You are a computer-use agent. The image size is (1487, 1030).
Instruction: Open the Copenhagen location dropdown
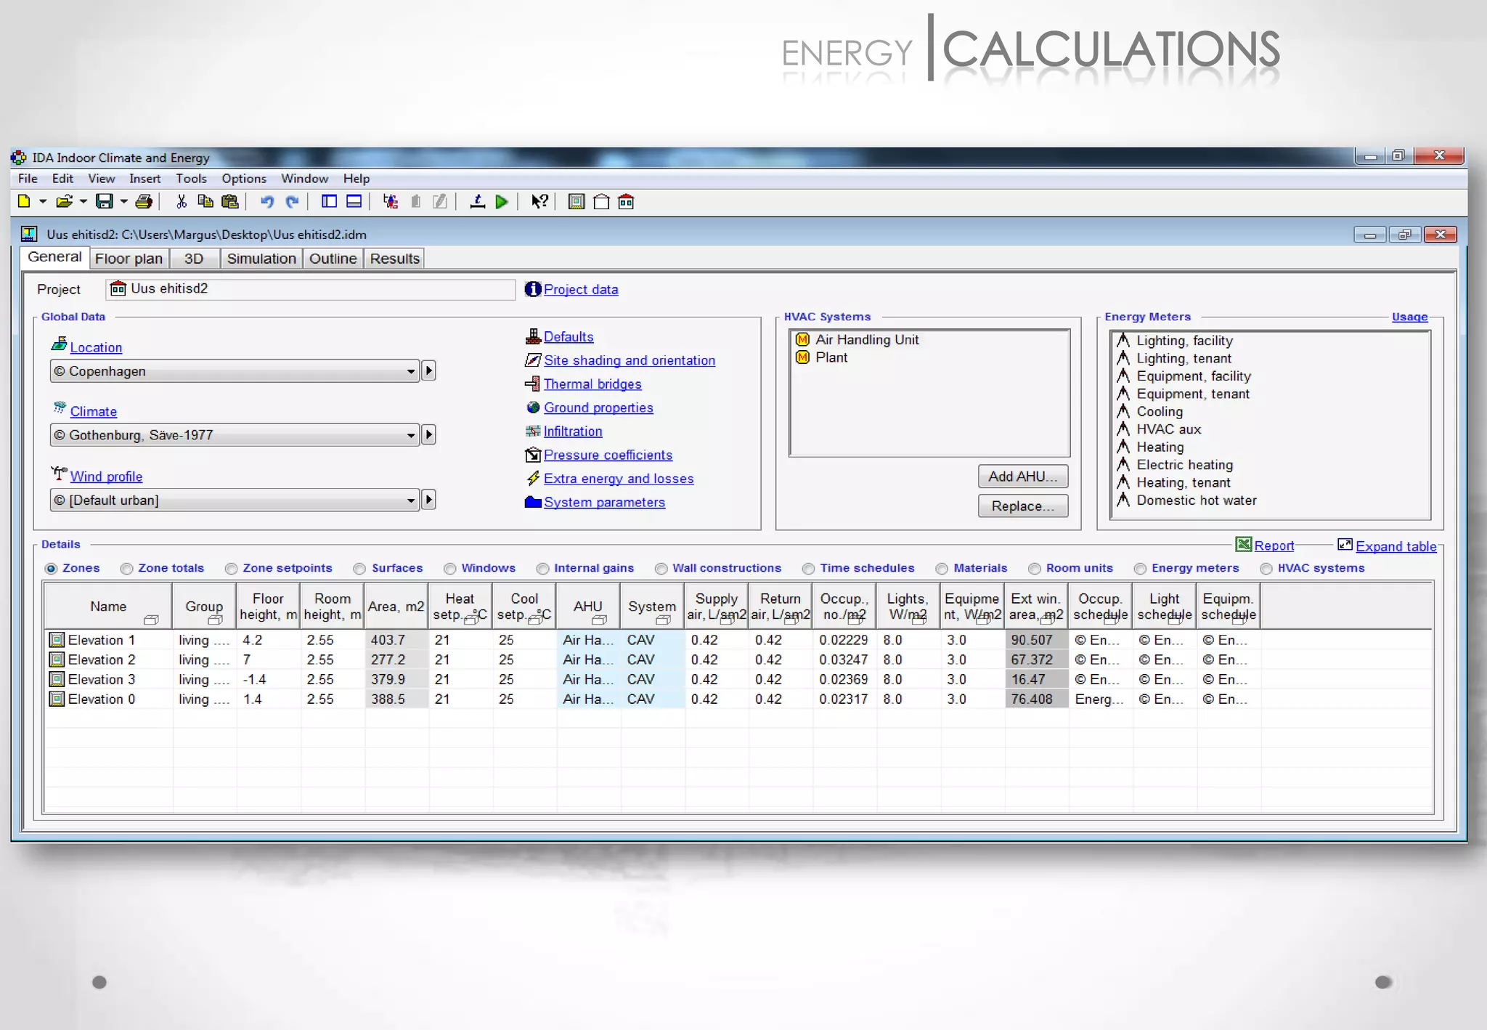click(x=410, y=371)
